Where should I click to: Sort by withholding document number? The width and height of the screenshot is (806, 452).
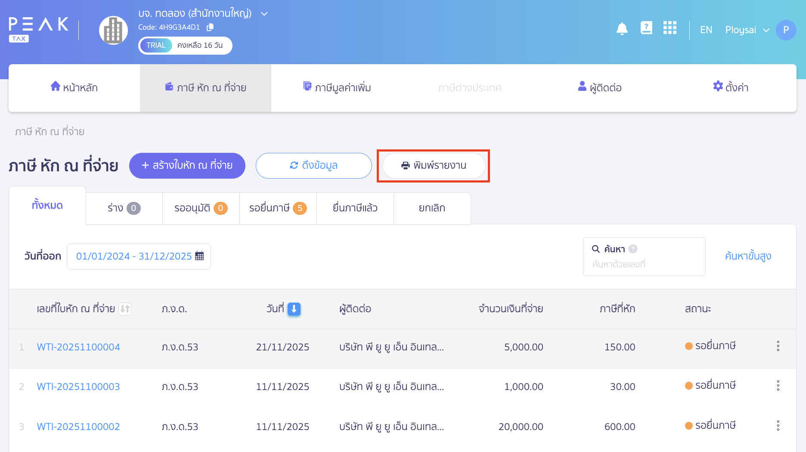click(x=125, y=309)
